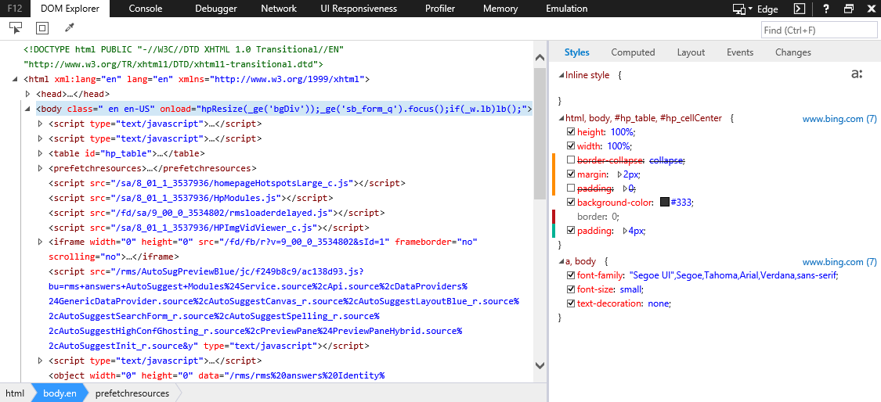The width and height of the screenshot is (881, 402).
Task: Select the HpModules.js script node
Action: pos(191,198)
